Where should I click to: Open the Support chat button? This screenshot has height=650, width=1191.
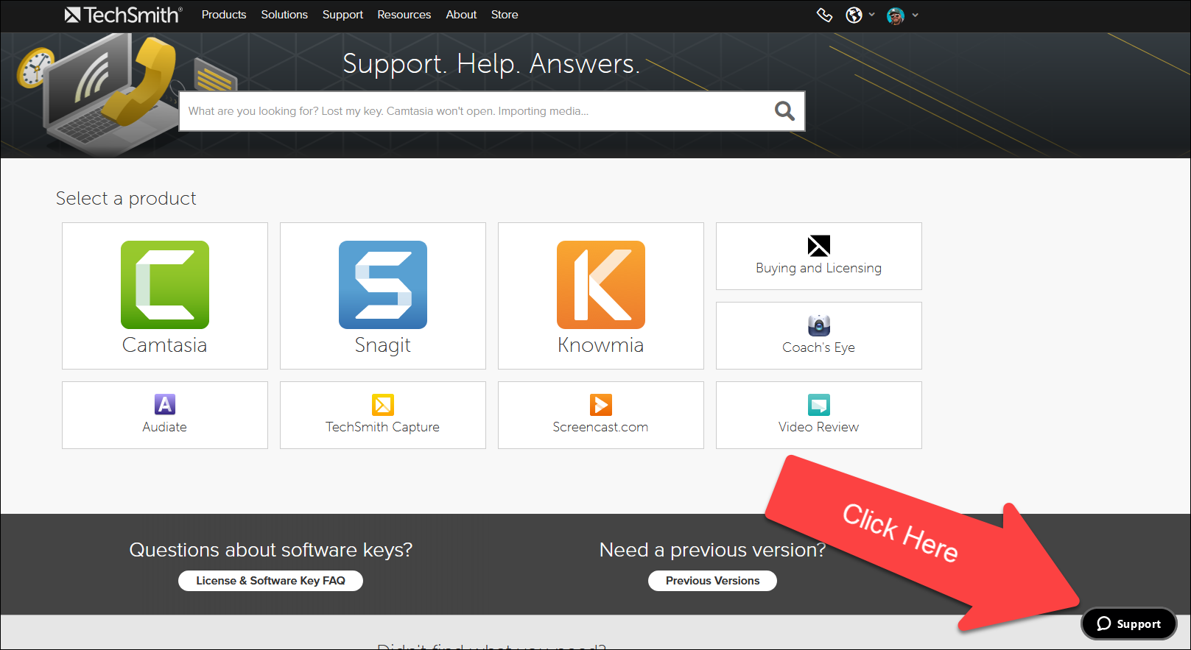click(1128, 623)
